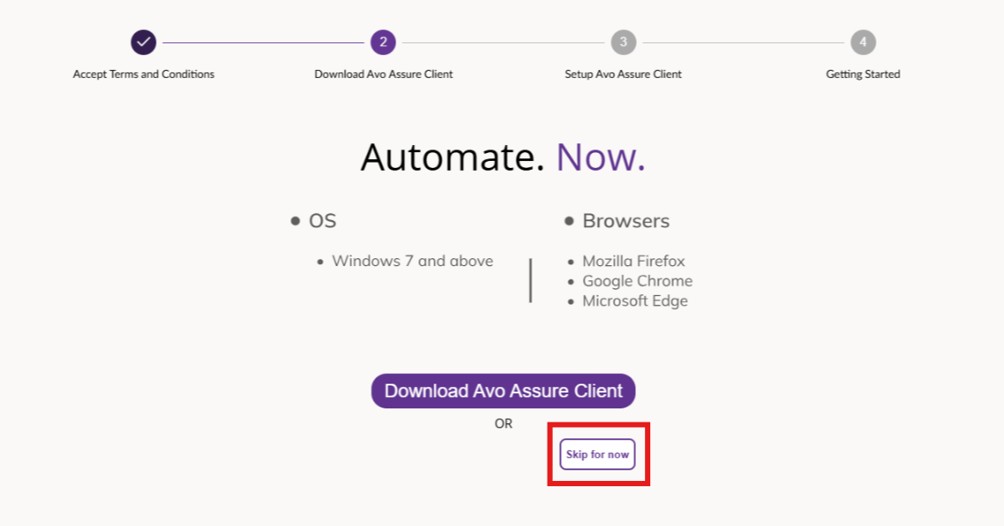This screenshot has width=1004, height=526.
Task: Click the step 2 circle icon
Action: [383, 42]
